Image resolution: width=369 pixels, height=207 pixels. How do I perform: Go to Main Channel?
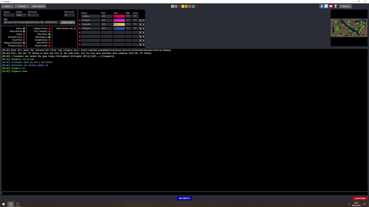(38, 6)
